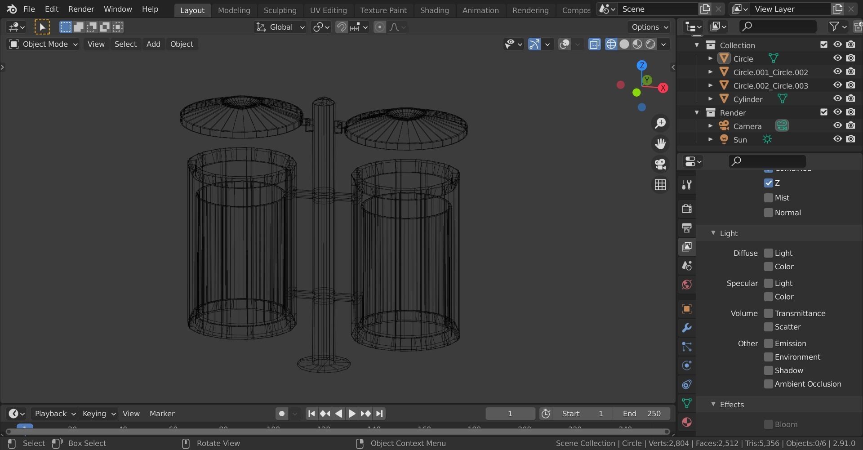Image resolution: width=863 pixels, height=450 pixels.
Task: Open Scene properties tab
Action: click(x=686, y=265)
